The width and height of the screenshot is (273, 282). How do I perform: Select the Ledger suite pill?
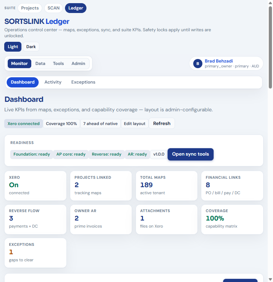point(76,8)
